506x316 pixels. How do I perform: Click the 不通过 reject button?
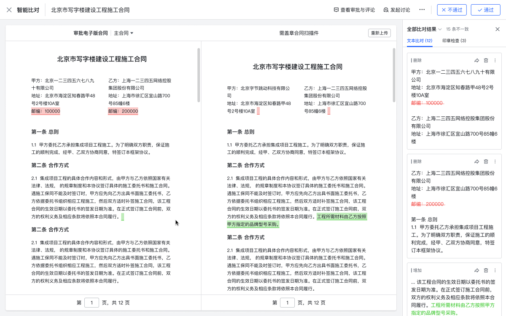452,10
